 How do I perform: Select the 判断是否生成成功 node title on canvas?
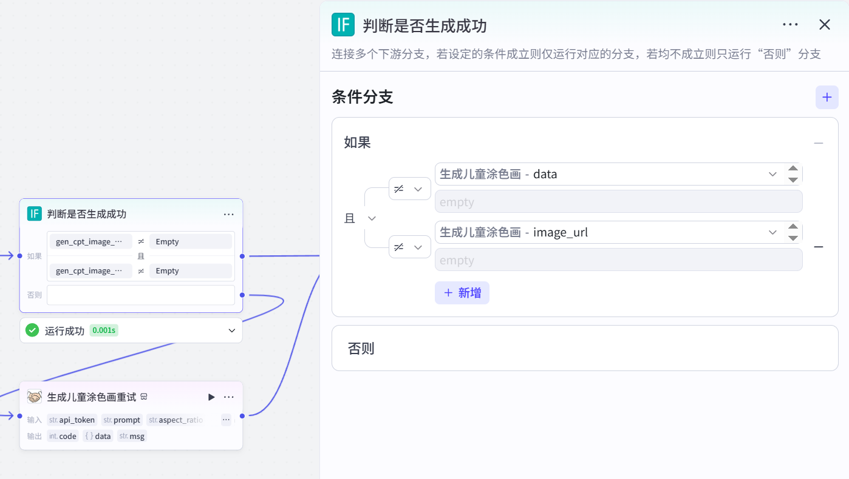(87, 214)
